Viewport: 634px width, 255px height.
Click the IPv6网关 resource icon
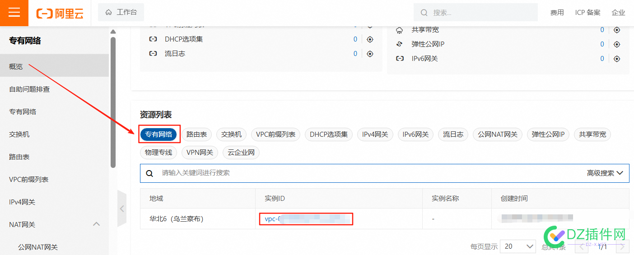click(400, 59)
